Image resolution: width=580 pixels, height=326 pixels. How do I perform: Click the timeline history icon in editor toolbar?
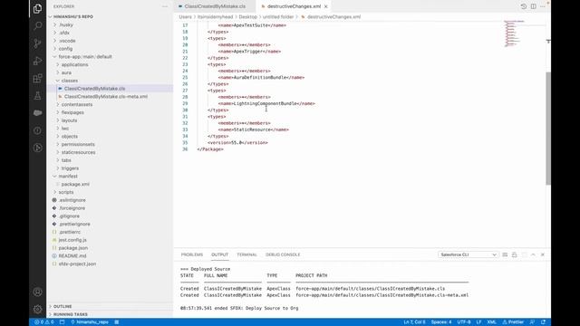[524, 6]
